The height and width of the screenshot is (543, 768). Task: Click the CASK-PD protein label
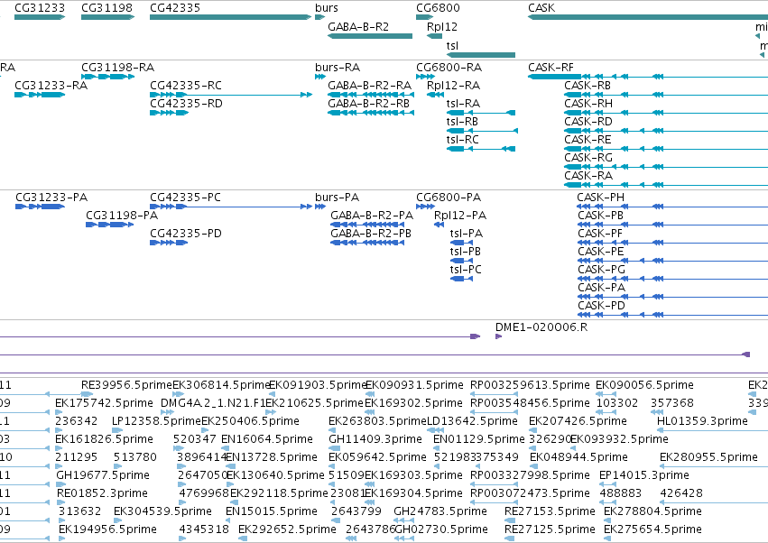tap(601, 306)
